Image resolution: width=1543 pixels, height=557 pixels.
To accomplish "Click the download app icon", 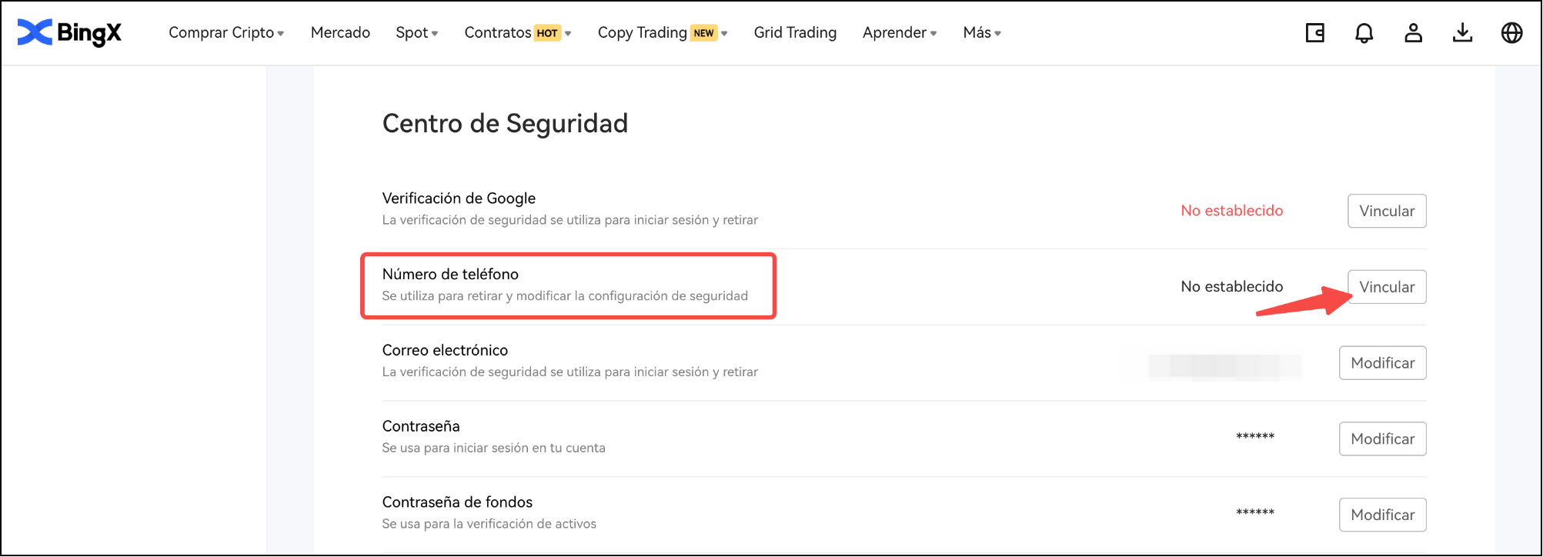I will [1462, 33].
